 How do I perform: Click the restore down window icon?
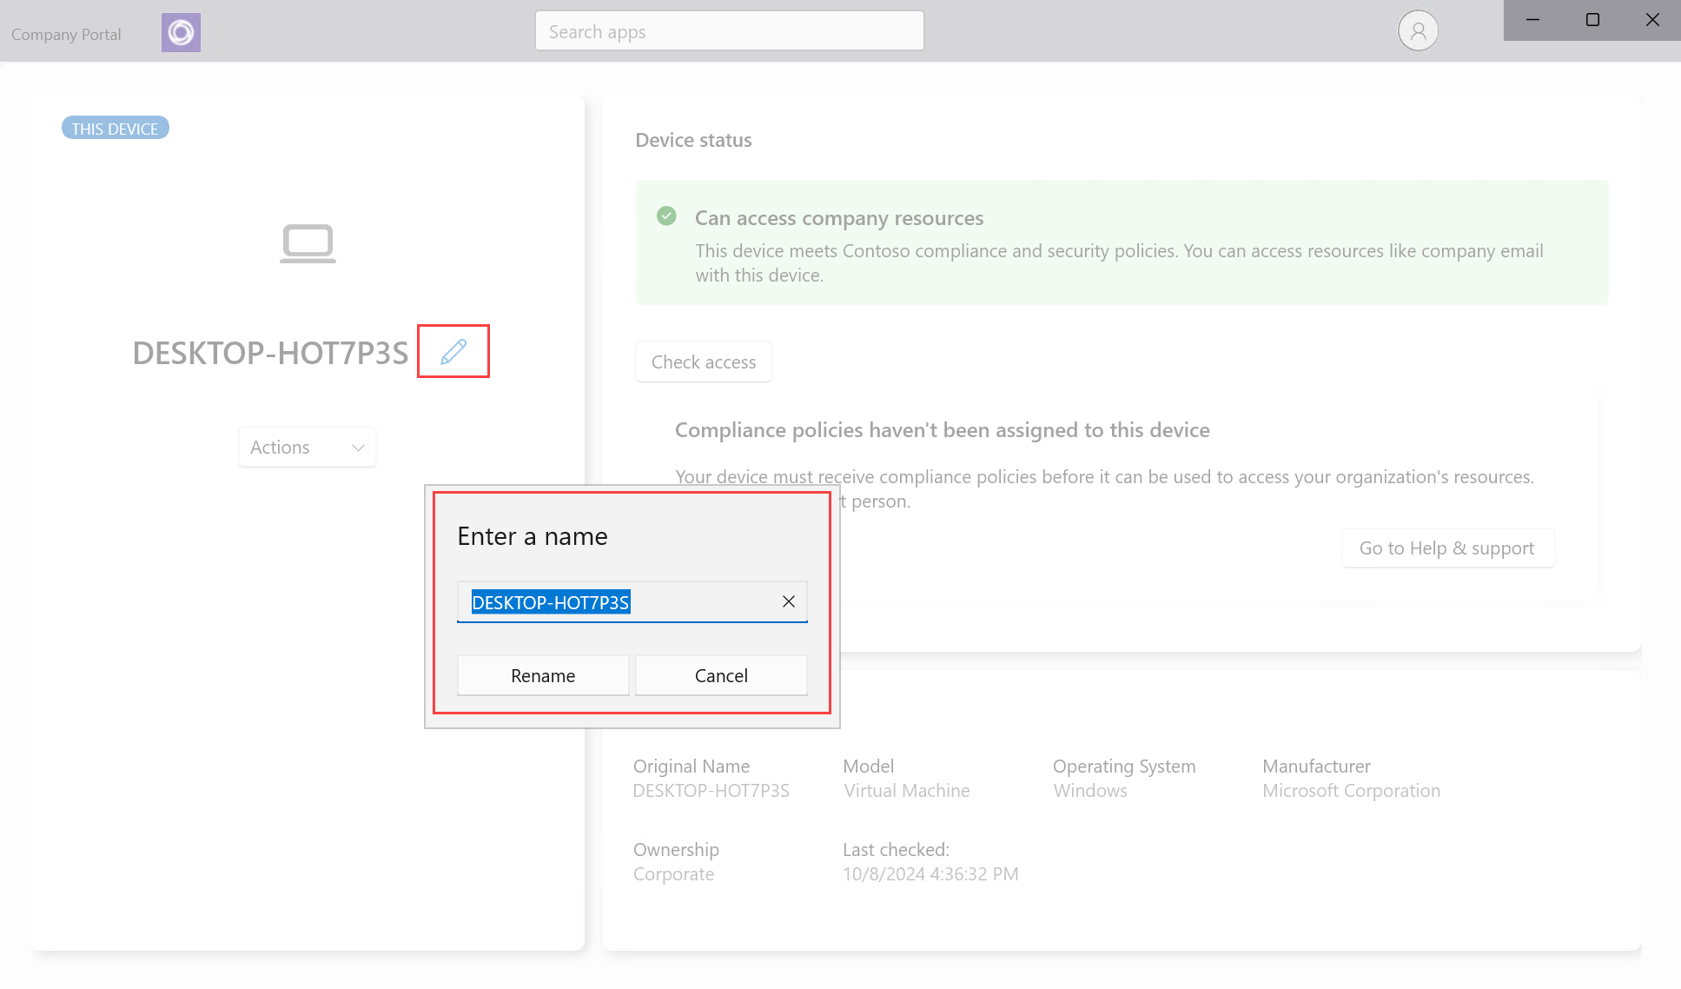click(1592, 19)
